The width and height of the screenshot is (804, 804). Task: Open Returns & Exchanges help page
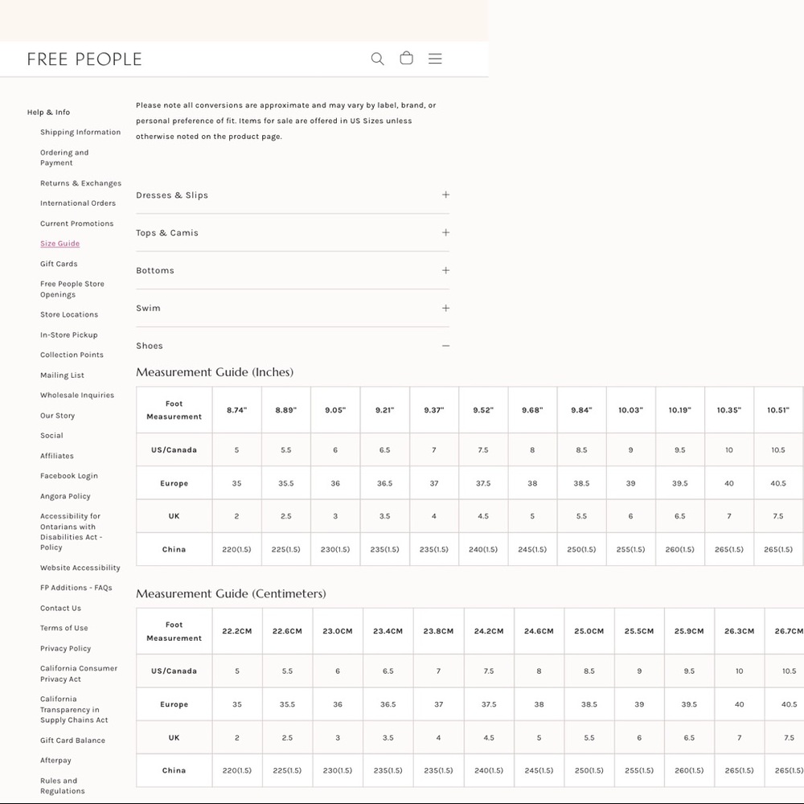click(81, 183)
